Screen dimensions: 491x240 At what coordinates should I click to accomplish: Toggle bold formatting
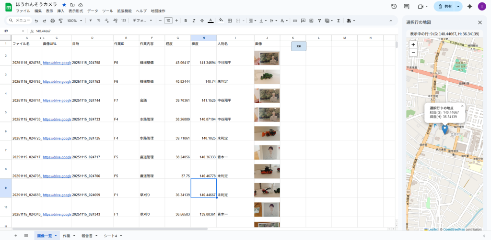[186, 21]
